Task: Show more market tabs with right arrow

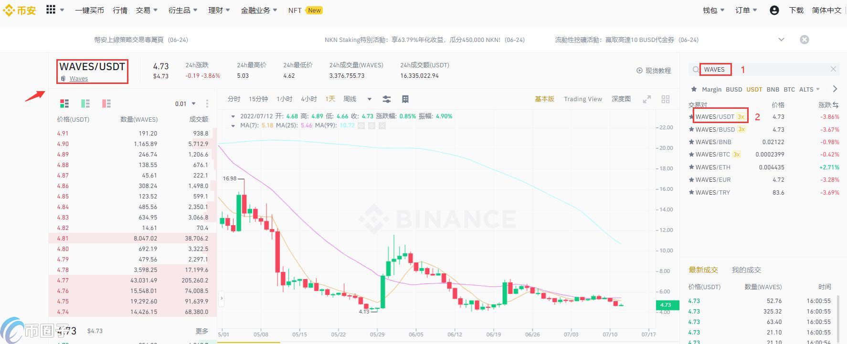Action: pos(835,89)
